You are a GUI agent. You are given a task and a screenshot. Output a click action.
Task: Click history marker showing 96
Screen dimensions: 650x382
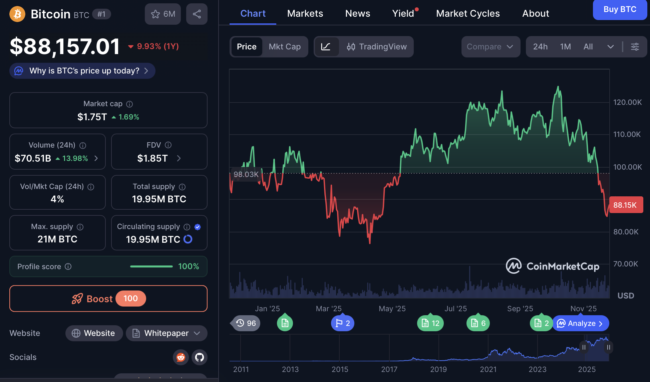246,323
